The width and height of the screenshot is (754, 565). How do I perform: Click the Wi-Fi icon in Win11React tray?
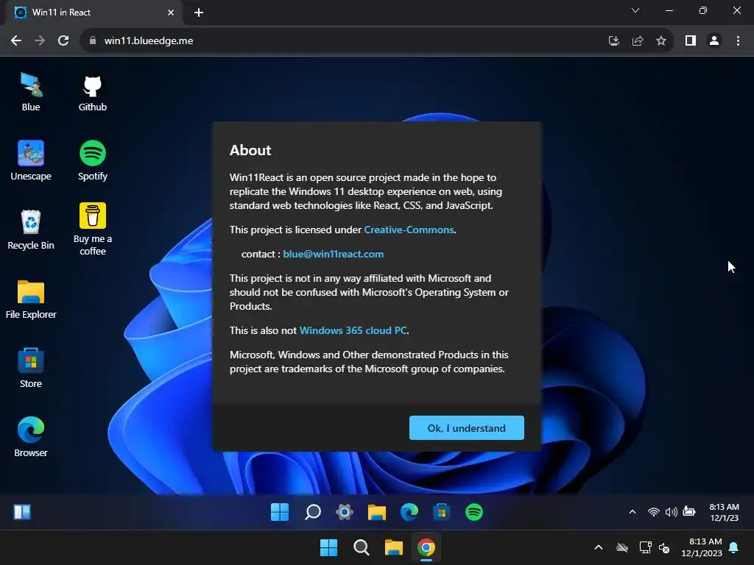653,512
